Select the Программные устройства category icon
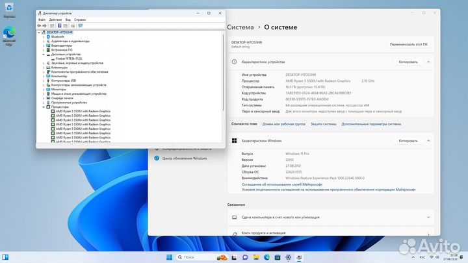The height and width of the screenshot is (263, 468). [x=48, y=103]
